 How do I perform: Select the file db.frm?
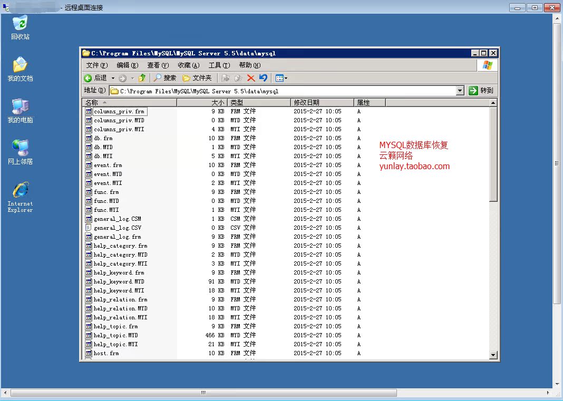click(103, 138)
